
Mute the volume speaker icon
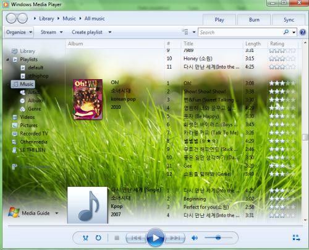tap(195, 238)
